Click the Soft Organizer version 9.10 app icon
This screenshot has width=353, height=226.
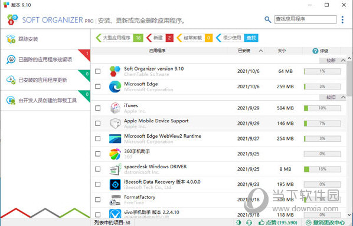click(115, 71)
